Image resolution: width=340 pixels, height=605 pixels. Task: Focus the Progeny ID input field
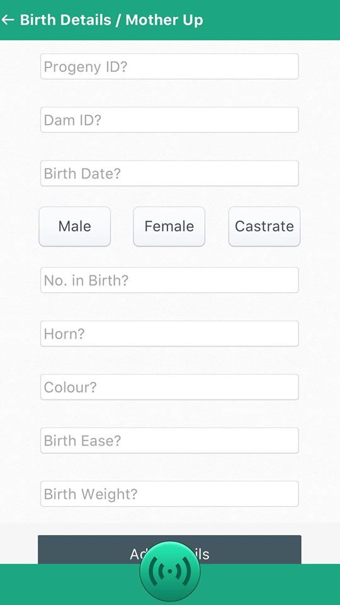coord(169,67)
